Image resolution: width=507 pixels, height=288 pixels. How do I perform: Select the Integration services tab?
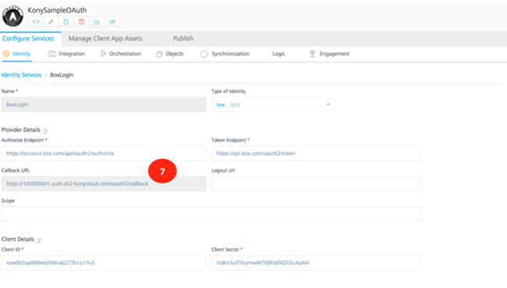point(66,54)
